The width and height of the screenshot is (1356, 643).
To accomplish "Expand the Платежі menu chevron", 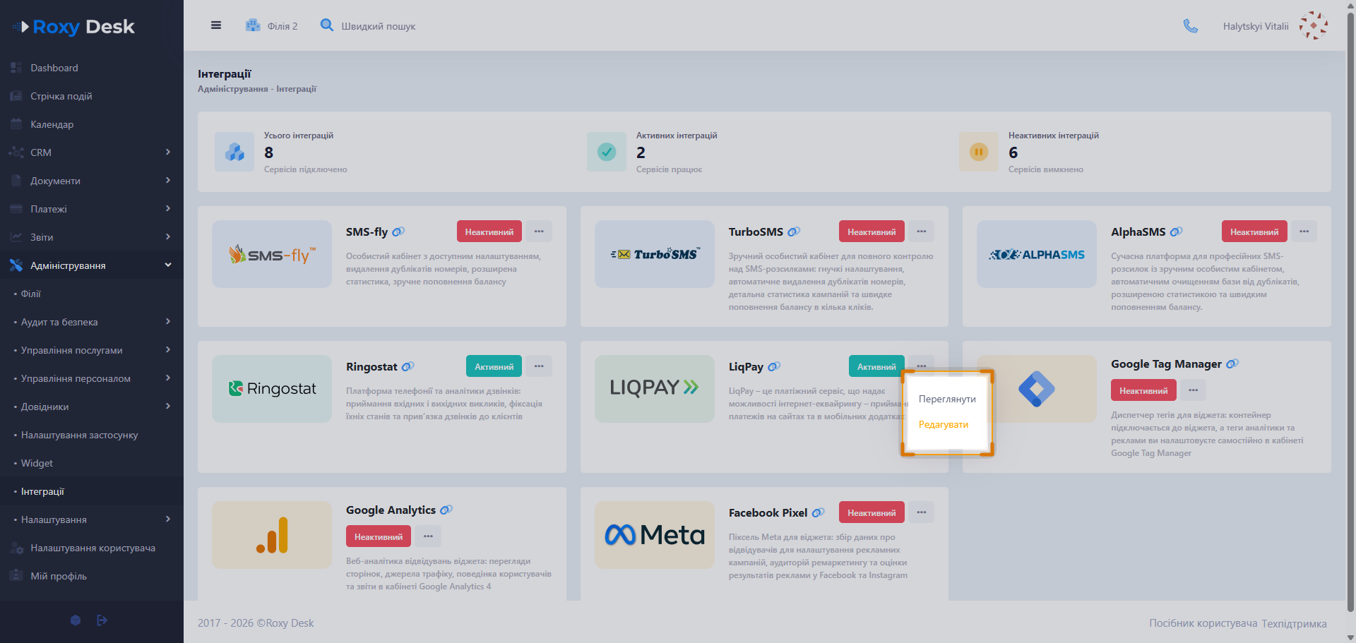I will pos(168,208).
